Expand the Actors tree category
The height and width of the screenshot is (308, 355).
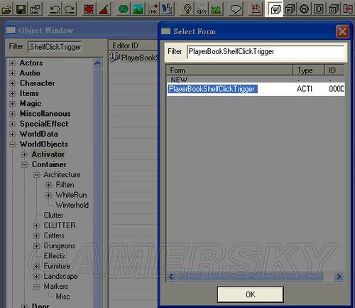tap(12, 63)
